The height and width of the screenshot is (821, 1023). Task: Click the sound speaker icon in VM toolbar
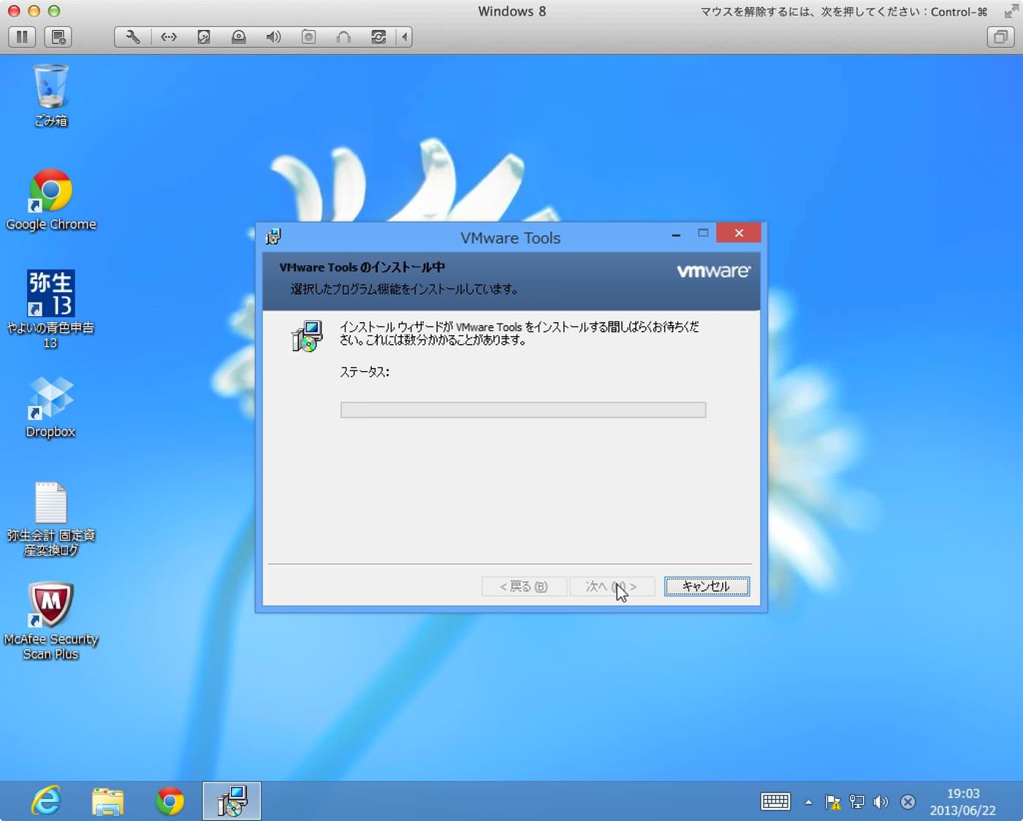[x=273, y=37]
